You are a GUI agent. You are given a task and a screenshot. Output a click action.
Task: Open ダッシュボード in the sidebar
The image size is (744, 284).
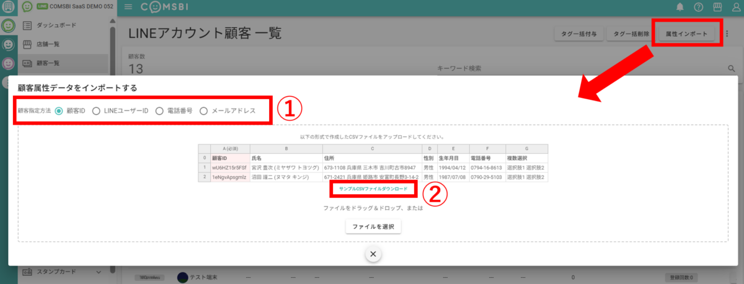(57, 25)
